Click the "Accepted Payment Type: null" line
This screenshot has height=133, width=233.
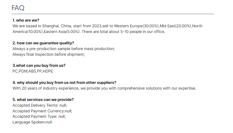tap(39, 117)
